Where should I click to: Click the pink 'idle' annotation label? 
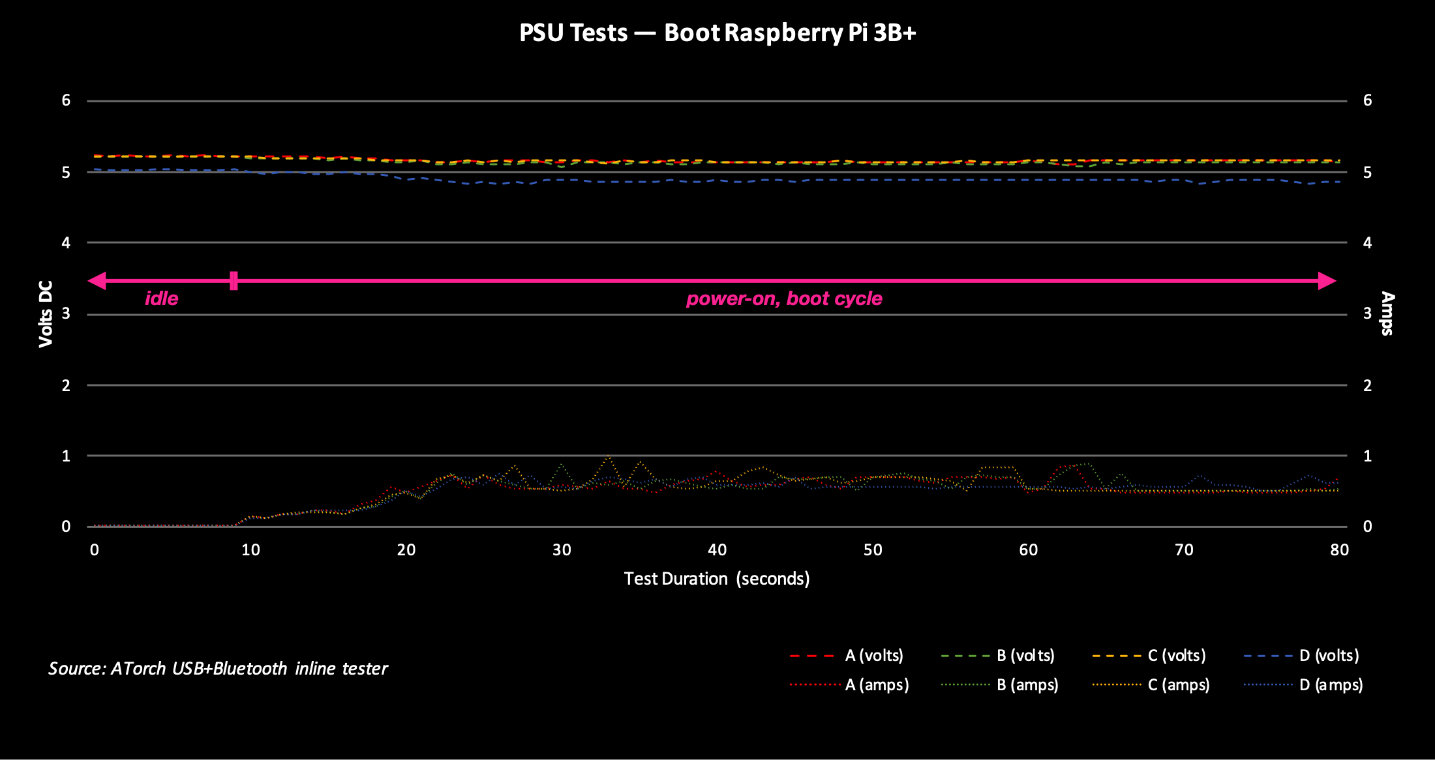pos(161,299)
